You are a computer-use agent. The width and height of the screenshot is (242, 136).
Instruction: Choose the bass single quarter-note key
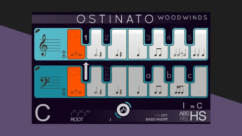point(137,82)
